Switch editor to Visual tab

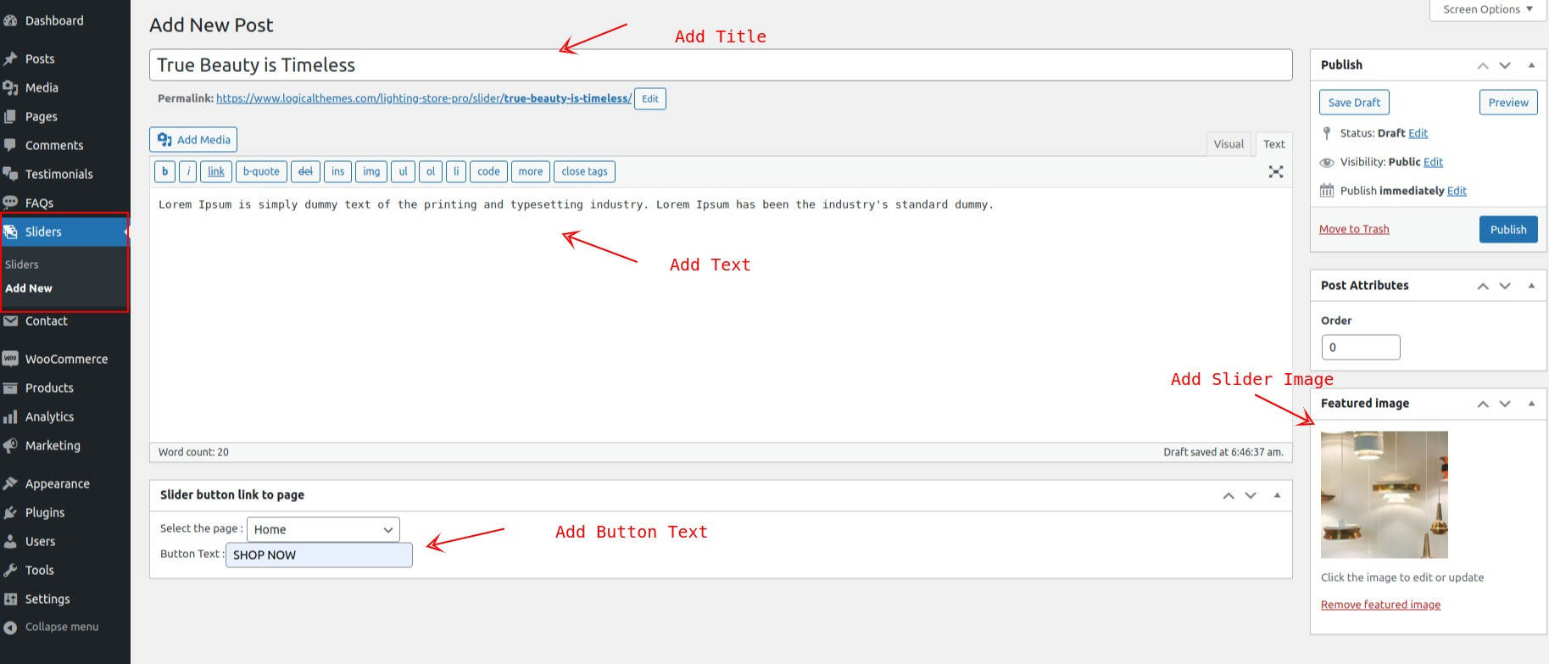[x=1229, y=144]
